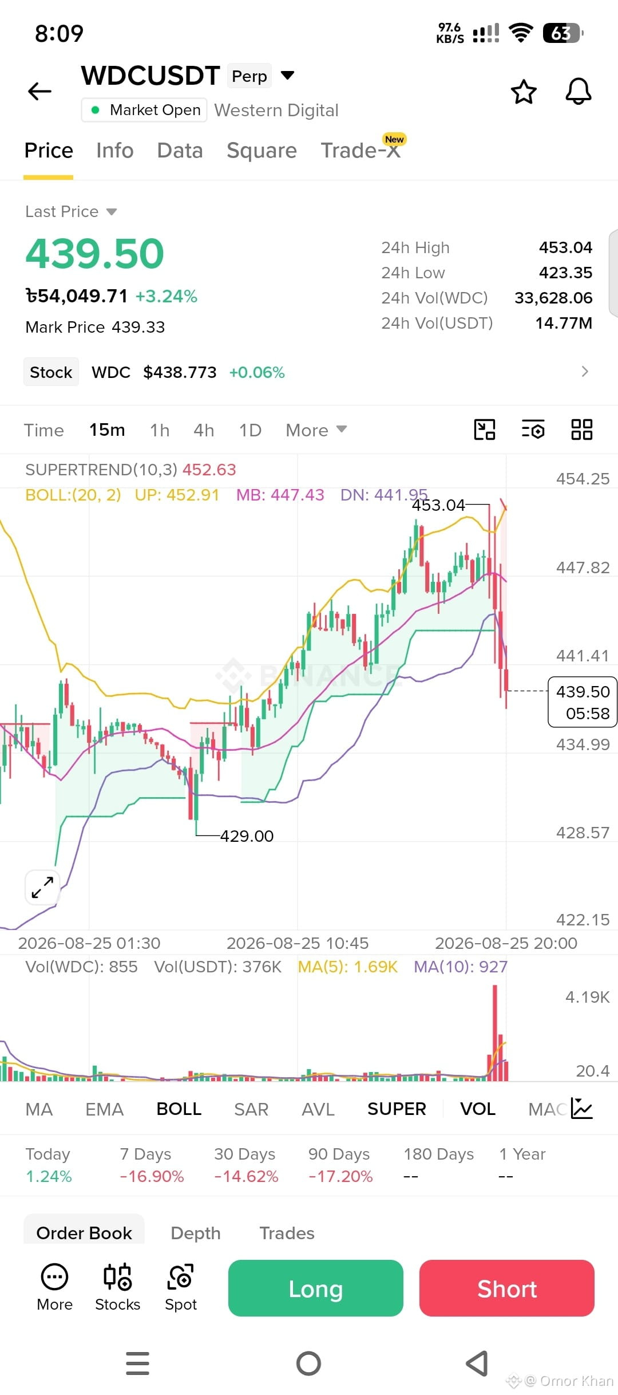This screenshot has width=618, height=1395.
Task: Tap the Mark Price 439.33 text
Action: pyautogui.click(x=95, y=327)
